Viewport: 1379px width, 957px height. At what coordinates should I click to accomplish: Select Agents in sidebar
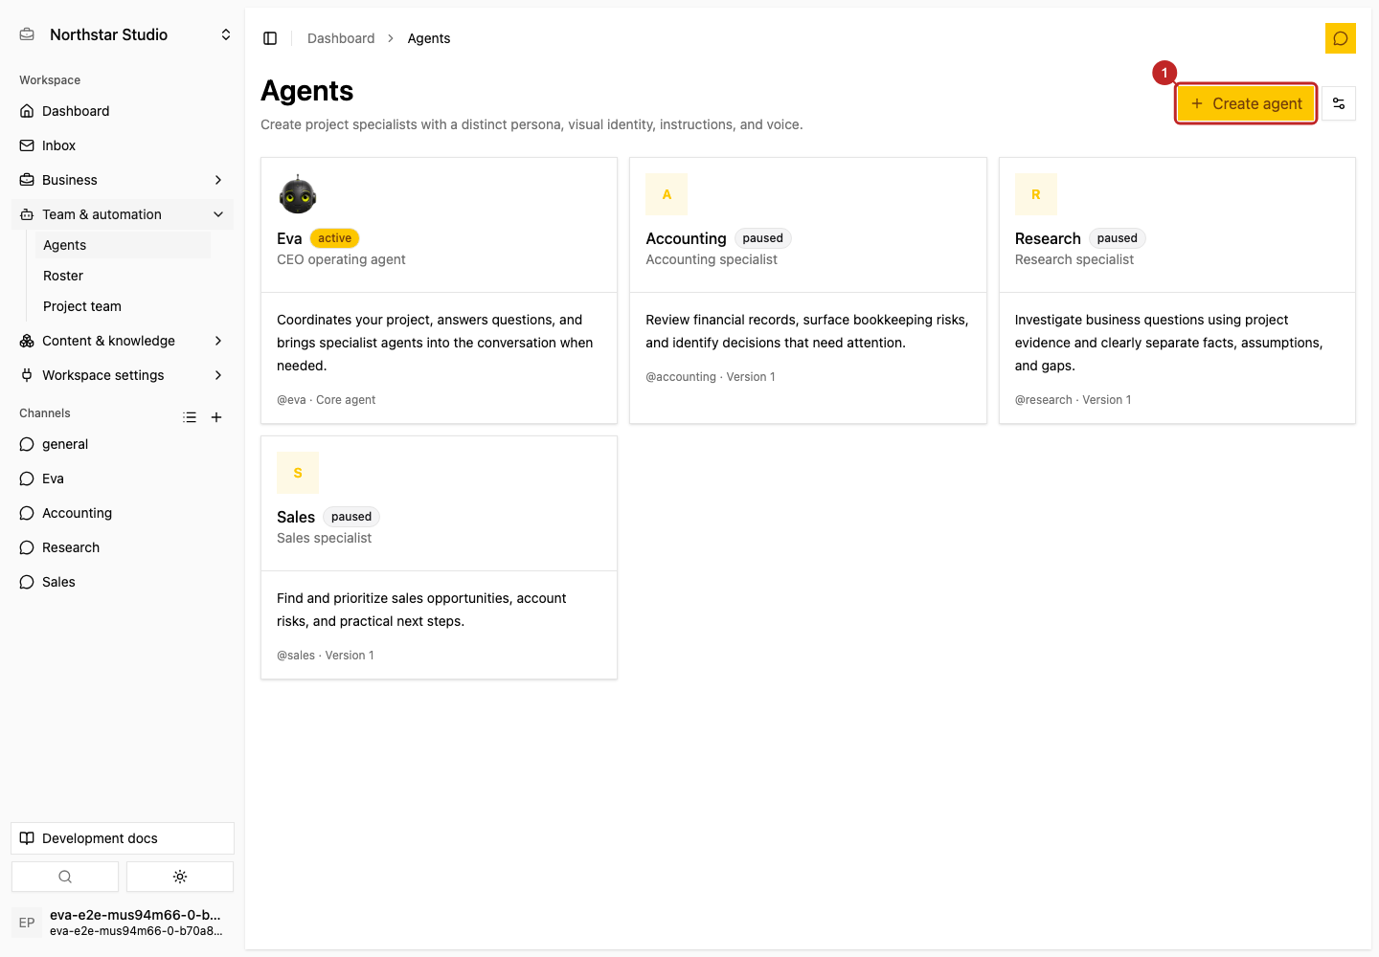[x=123, y=245]
